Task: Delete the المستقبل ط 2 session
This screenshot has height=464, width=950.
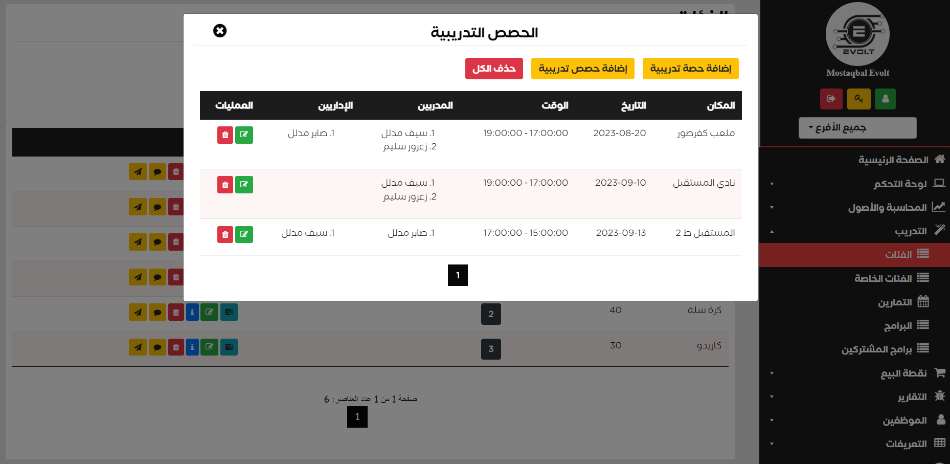Action: 225,234
